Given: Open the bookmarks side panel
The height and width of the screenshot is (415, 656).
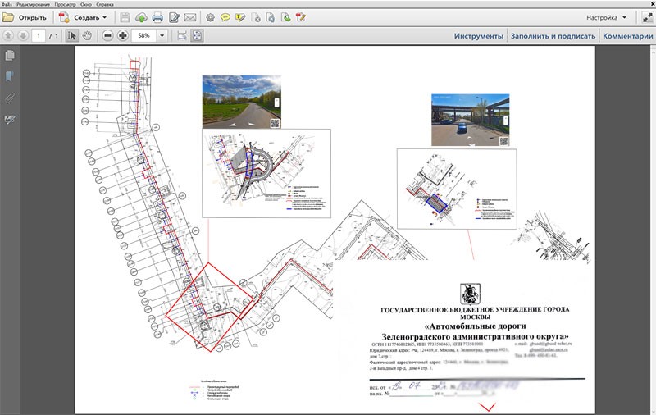Looking at the screenshot, I should click(10, 77).
